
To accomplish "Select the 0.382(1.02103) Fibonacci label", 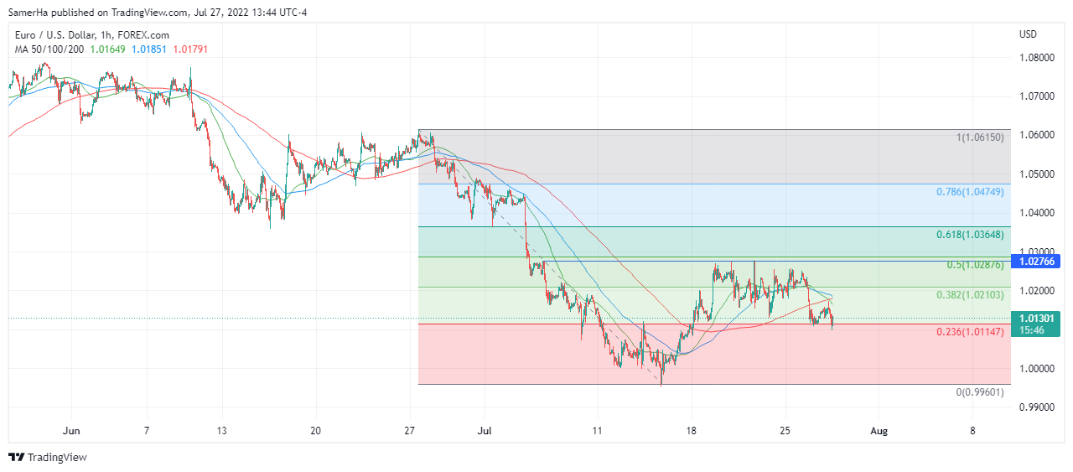I will click(970, 295).
